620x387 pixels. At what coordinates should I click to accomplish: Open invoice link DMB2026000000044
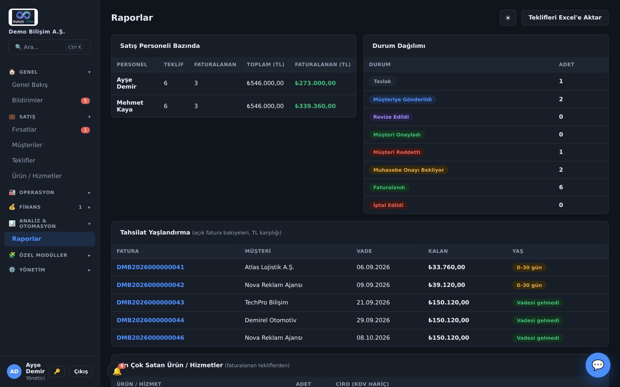(x=150, y=320)
